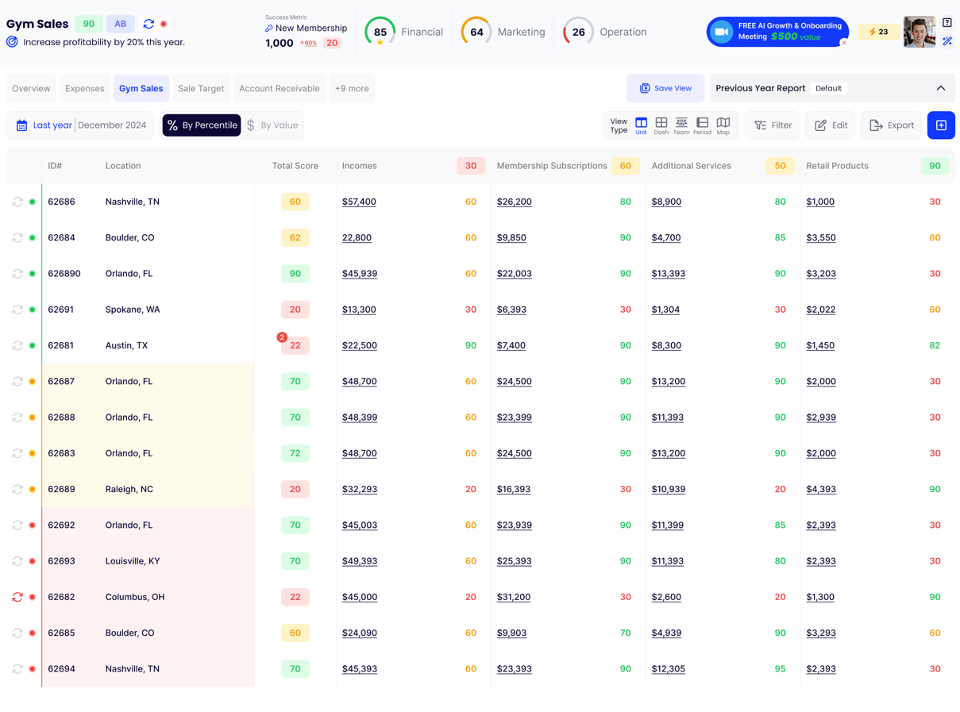Collapse the Previous Year Report dropdown
The image size is (960, 712).
[941, 88]
